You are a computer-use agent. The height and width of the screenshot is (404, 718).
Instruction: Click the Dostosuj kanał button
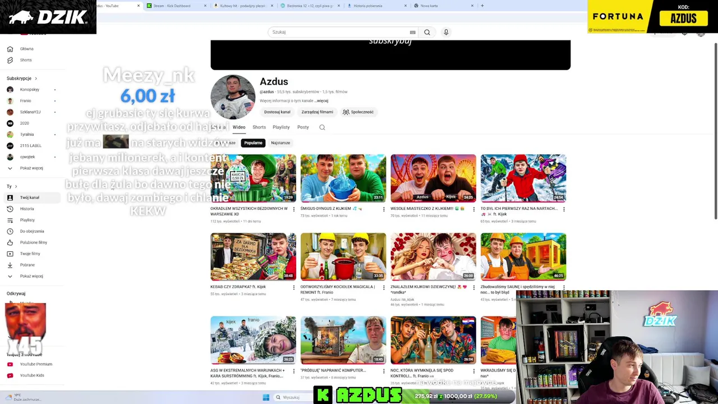coord(277,112)
